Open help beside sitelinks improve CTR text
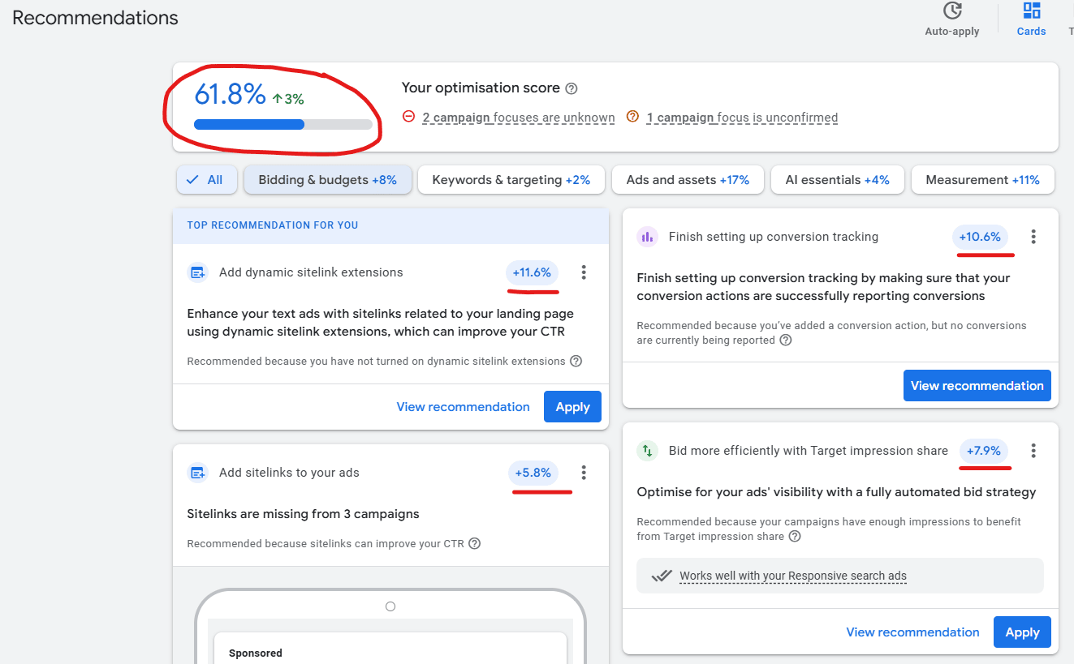Image resolution: width=1074 pixels, height=664 pixels. coord(474,543)
